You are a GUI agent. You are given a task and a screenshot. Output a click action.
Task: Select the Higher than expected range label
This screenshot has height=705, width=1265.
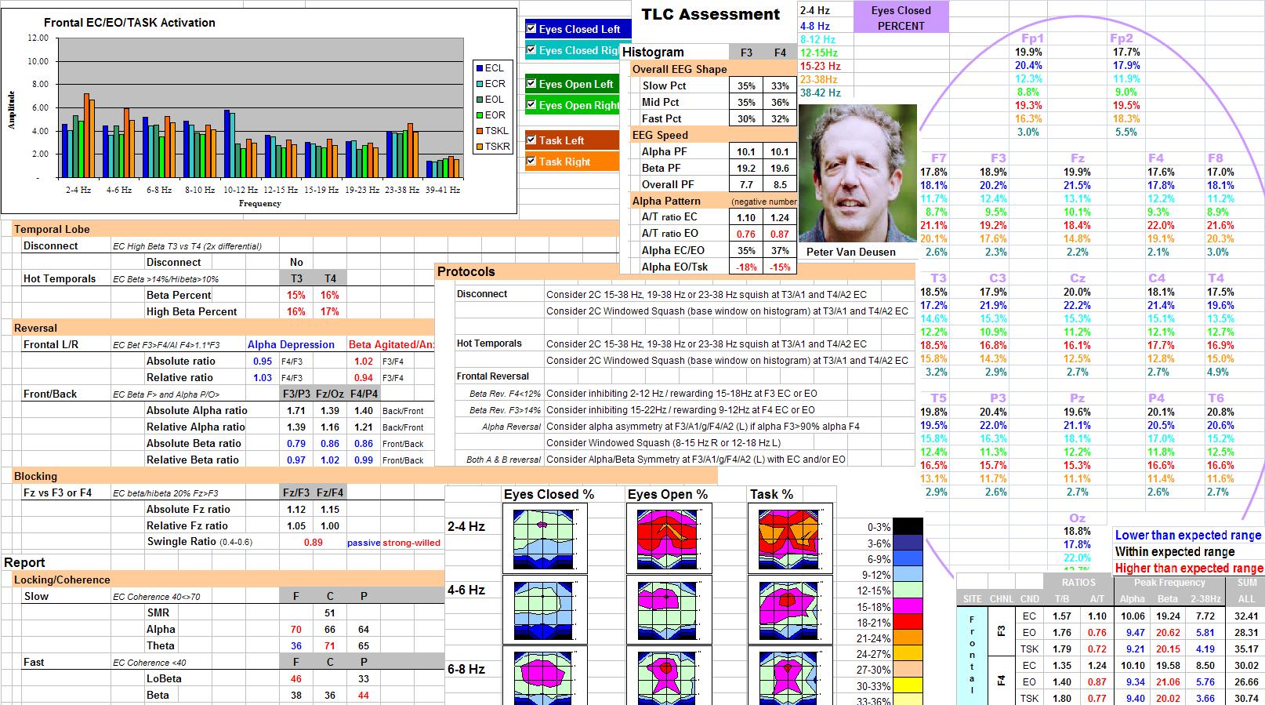pyautogui.click(x=1189, y=569)
